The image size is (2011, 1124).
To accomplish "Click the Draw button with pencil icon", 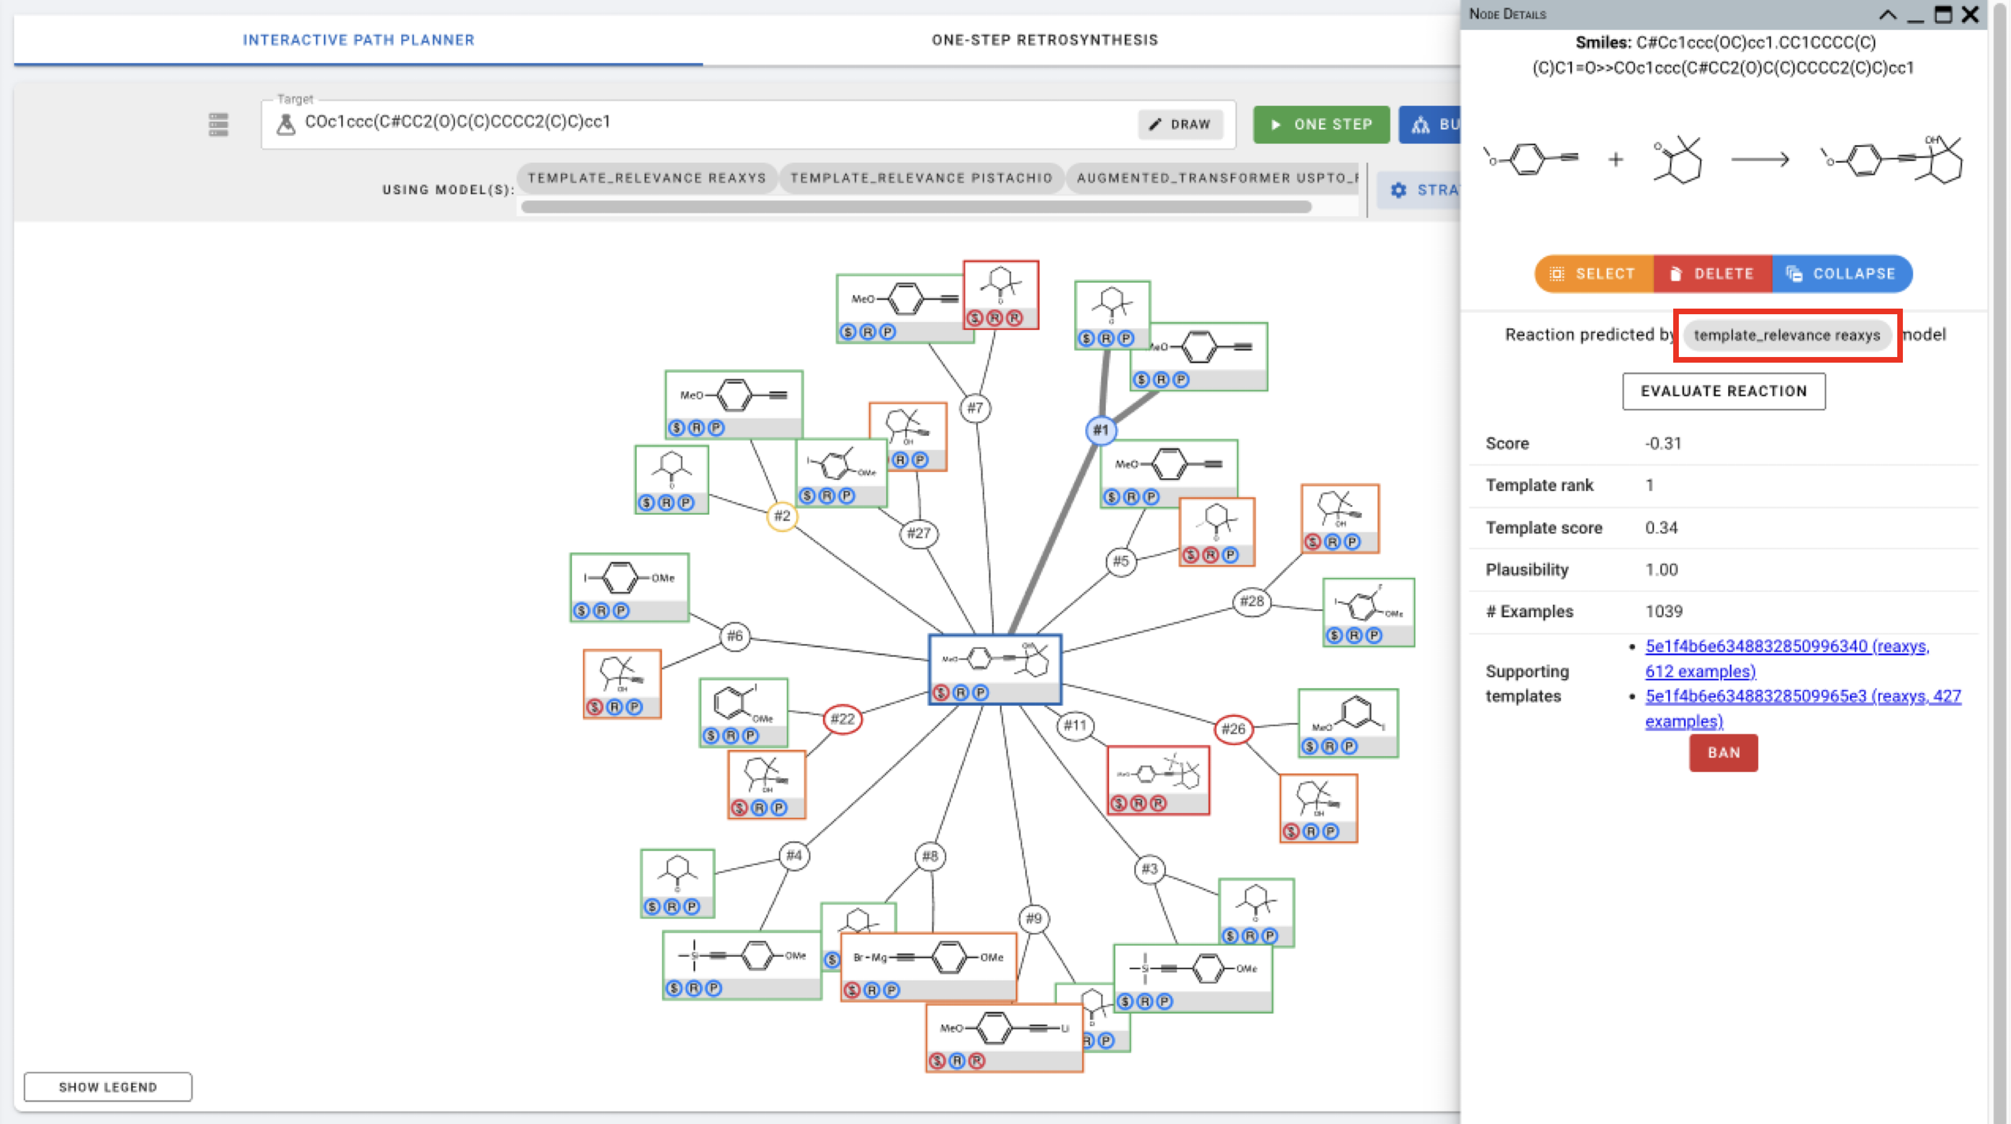I will click(x=1179, y=124).
